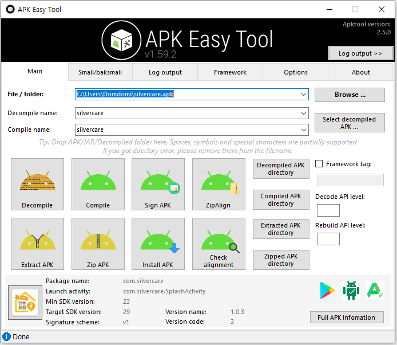
Task: Open the Log output tab
Action: tap(165, 72)
